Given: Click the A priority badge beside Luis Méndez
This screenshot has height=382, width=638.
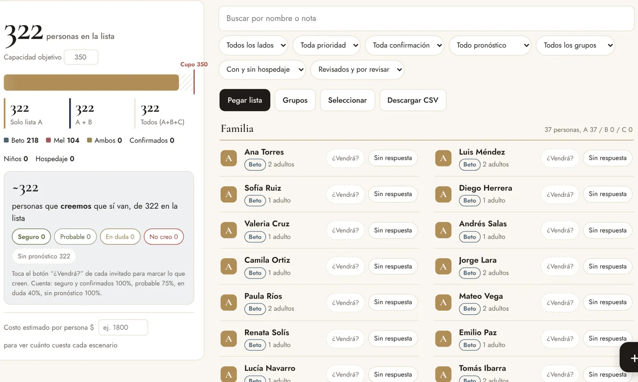Looking at the screenshot, I should click(443, 158).
